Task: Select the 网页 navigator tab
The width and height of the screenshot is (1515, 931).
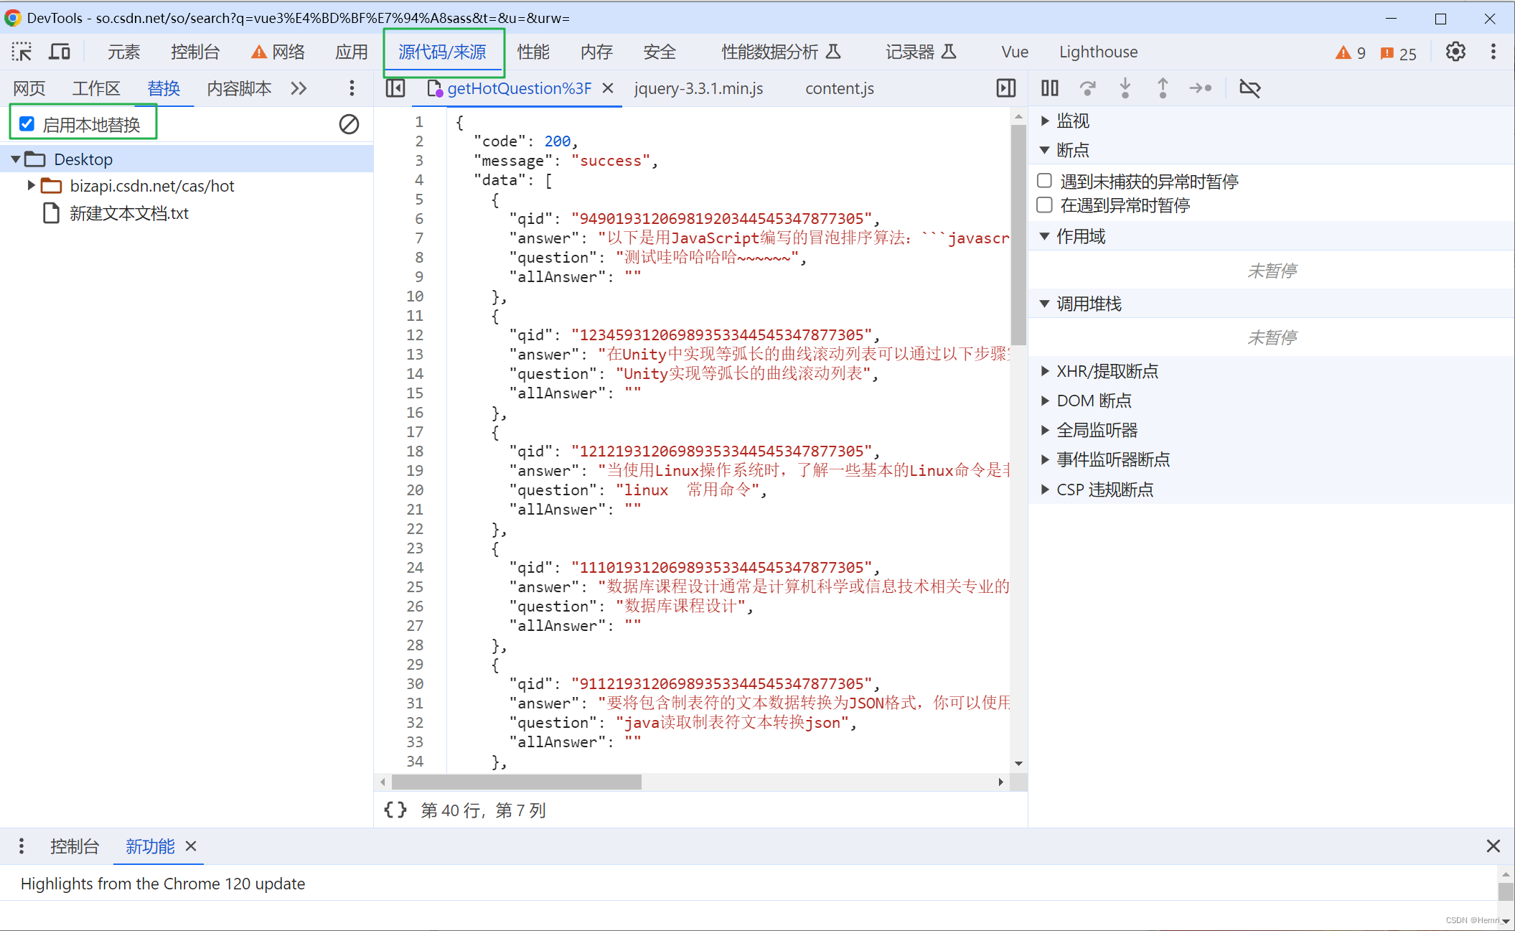Action: (29, 88)
